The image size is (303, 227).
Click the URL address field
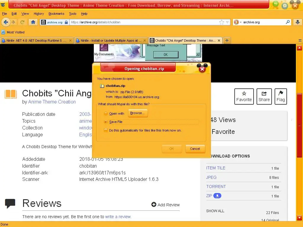pos(144,22)
